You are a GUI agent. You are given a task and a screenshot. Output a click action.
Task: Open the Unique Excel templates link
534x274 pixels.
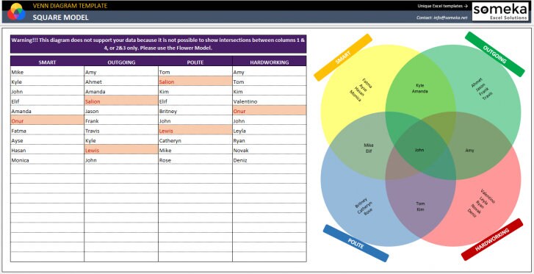[x=443, y=6]
